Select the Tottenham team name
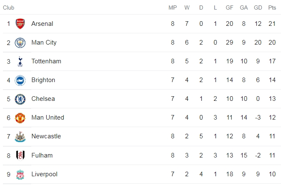Screen dimensions: 281x185 (x=46, y=61)
